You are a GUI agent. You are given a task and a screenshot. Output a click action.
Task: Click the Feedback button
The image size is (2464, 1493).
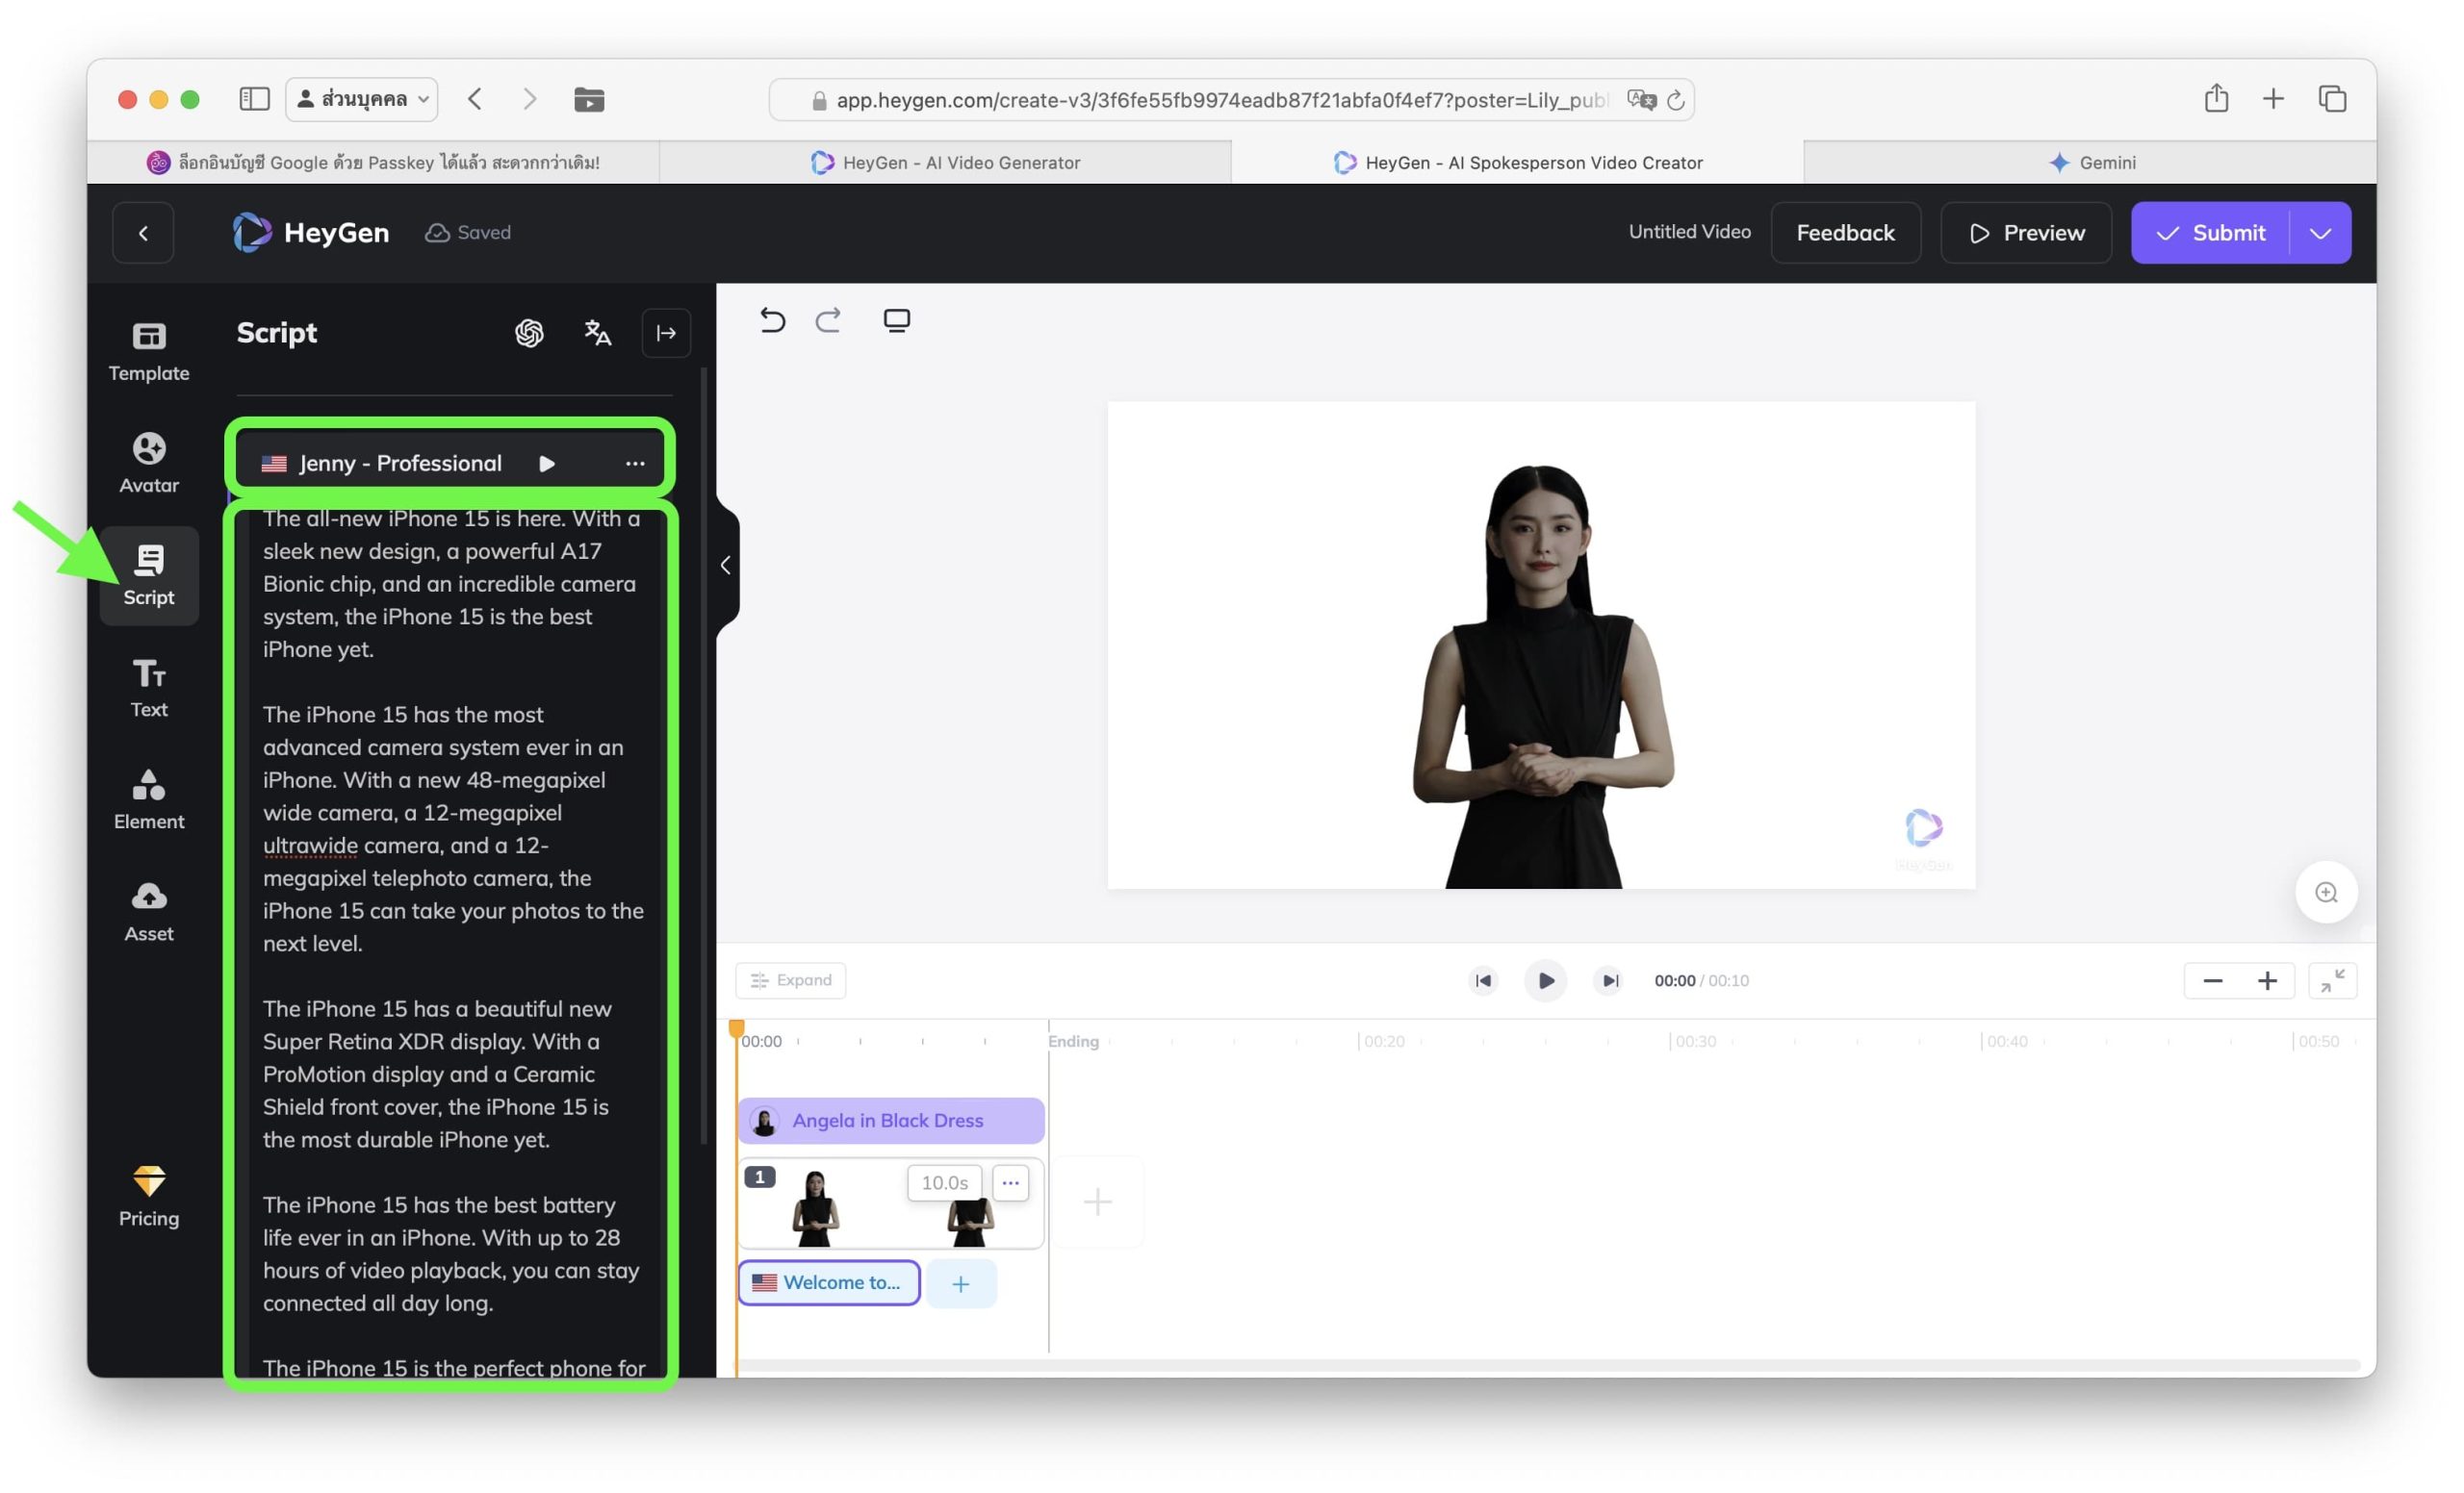1844,233
